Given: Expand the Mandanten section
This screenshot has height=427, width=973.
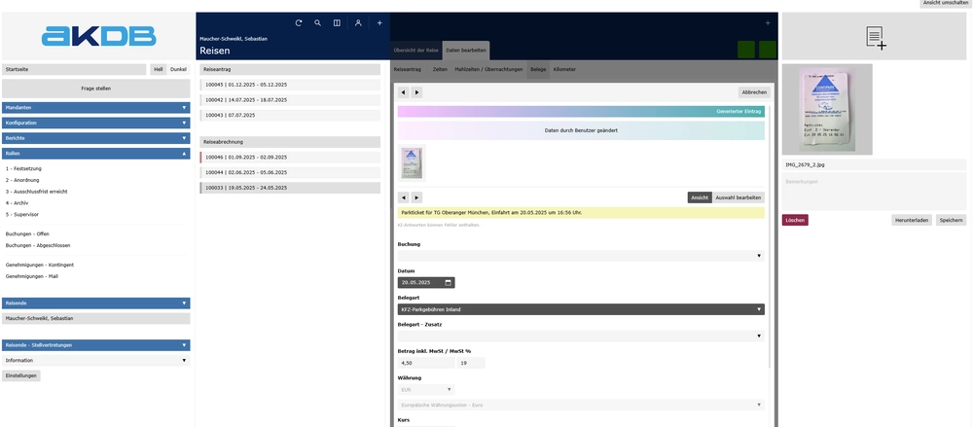Looking at the screenshot, I should click(x=95, y=107).
